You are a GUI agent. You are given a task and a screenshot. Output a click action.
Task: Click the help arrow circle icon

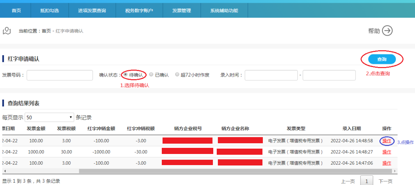click(x=387, y=31)
